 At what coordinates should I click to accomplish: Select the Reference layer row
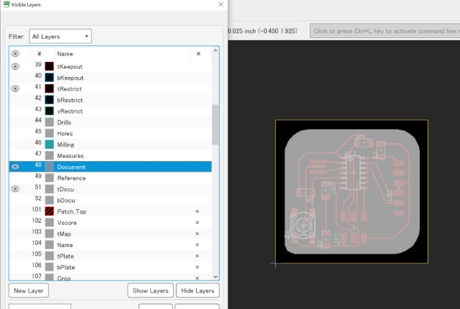110,178
